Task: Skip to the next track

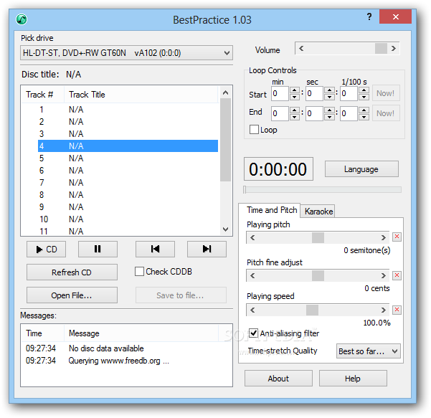Action: [207, 250]
